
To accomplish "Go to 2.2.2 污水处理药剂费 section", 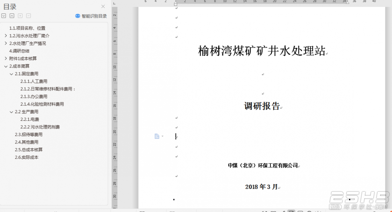I will tap(40, 127).
